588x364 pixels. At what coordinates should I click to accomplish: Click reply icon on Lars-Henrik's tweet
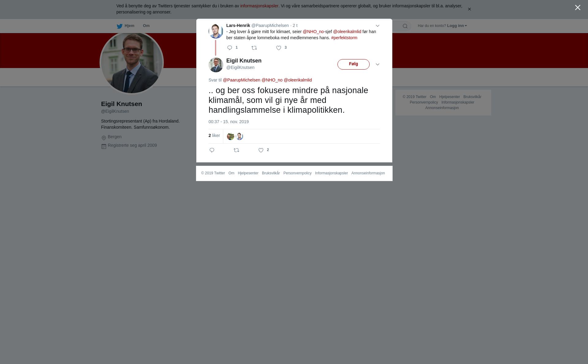pyautogui.click(x=230, y=48)
